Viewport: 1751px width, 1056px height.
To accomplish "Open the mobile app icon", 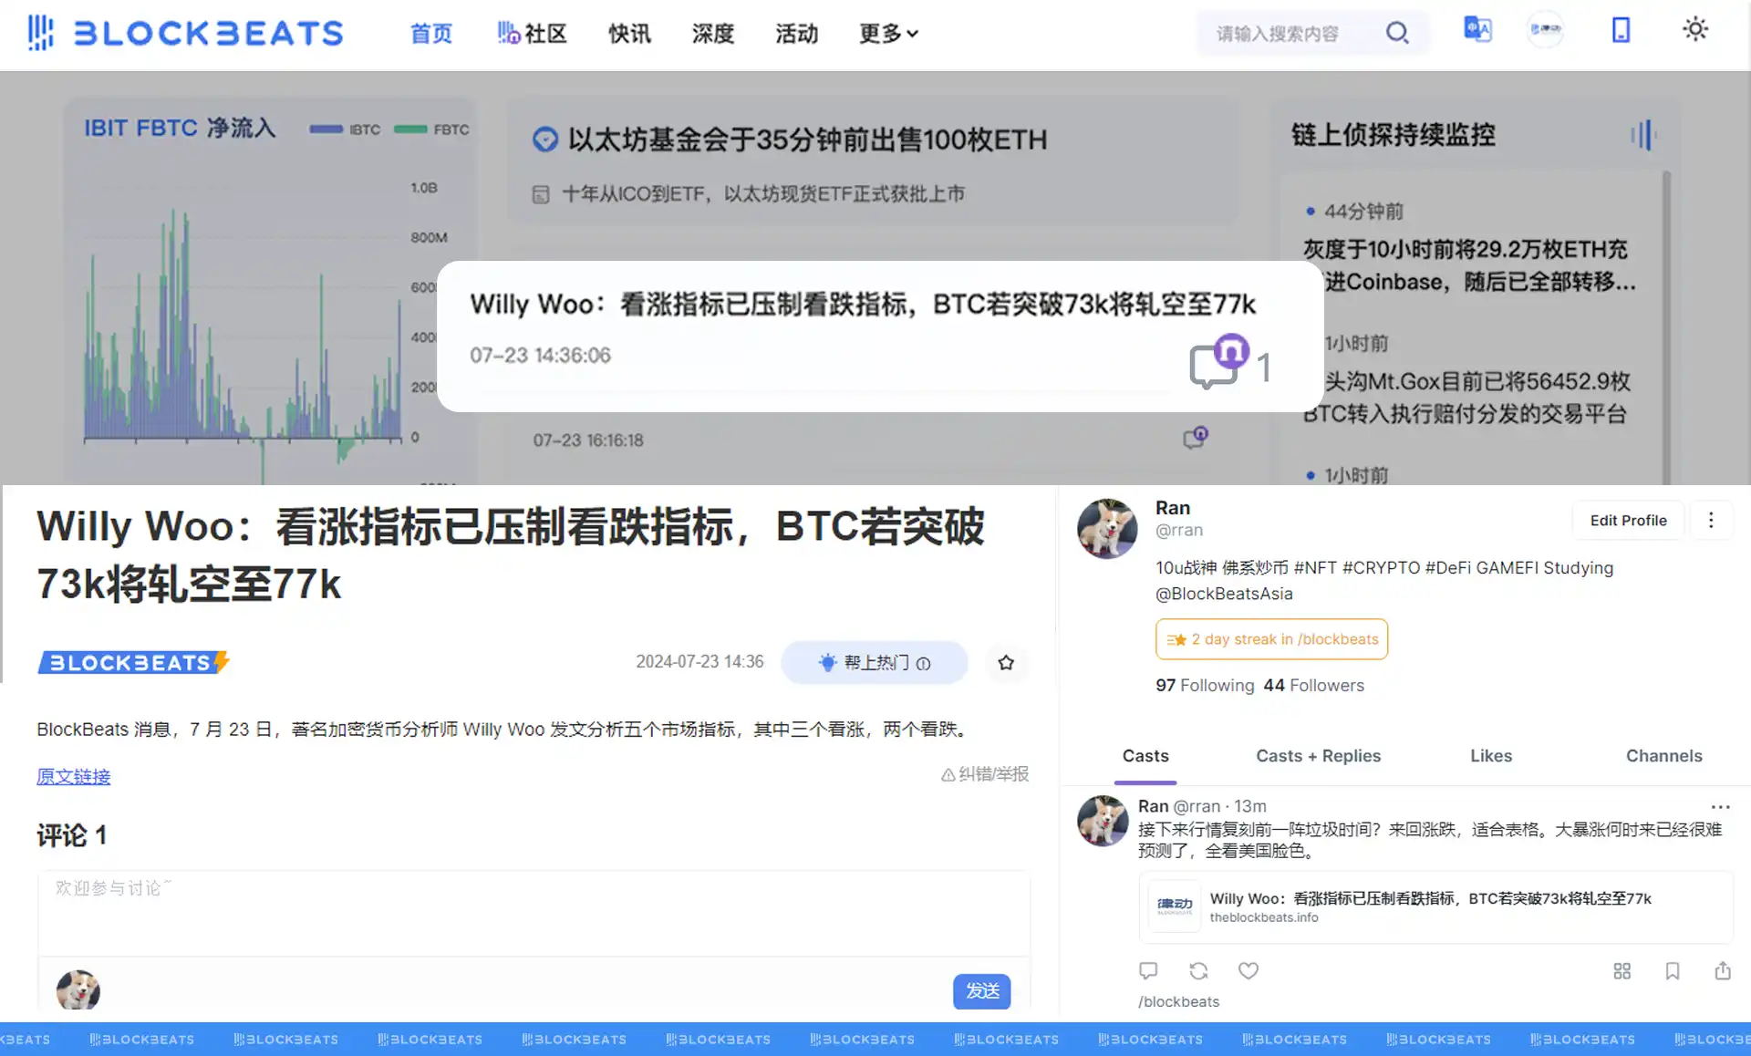I will [x=1621, y=30].
